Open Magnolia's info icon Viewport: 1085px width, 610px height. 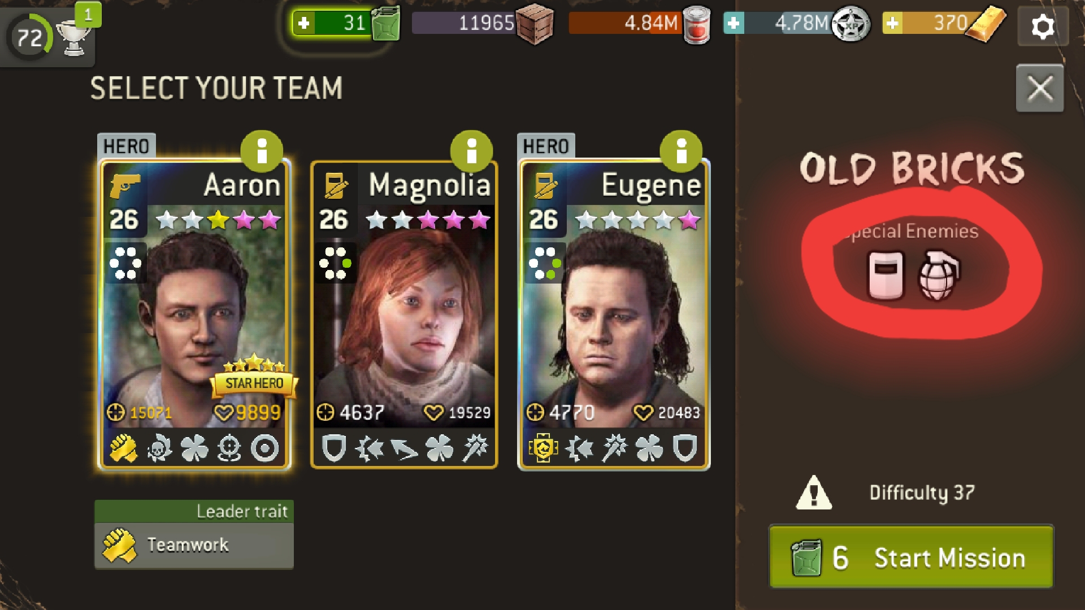(x=471, y=151)
